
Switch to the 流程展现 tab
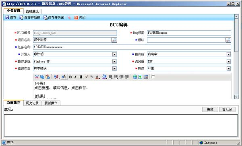[x=32, y=11]
